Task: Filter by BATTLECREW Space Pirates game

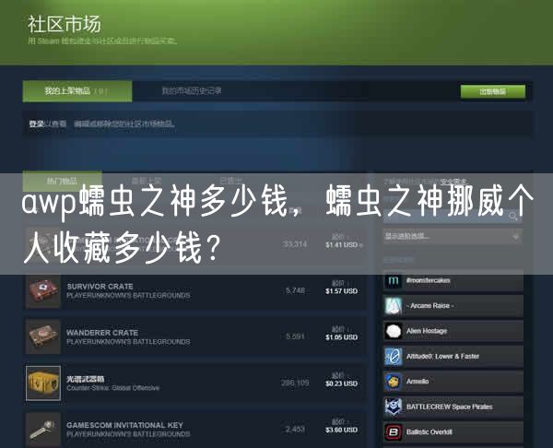Action: [450, 407]
